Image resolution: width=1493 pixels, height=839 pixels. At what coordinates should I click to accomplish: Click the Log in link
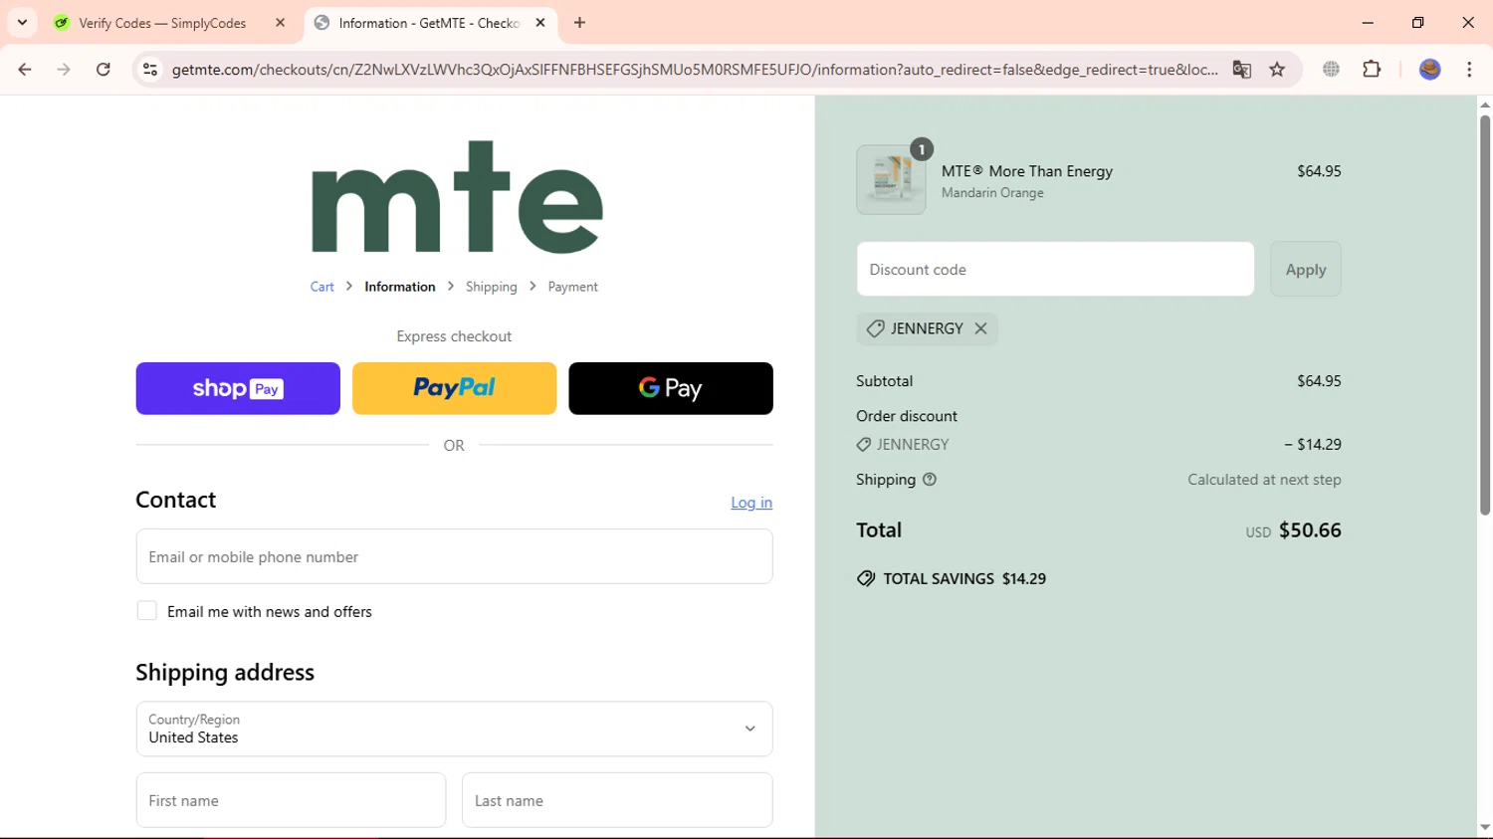pyautogui.click(x=751, y=503)
